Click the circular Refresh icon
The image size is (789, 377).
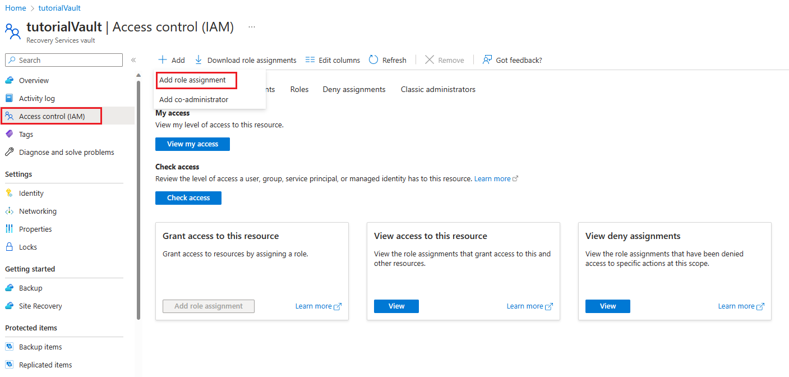(373, 59)
